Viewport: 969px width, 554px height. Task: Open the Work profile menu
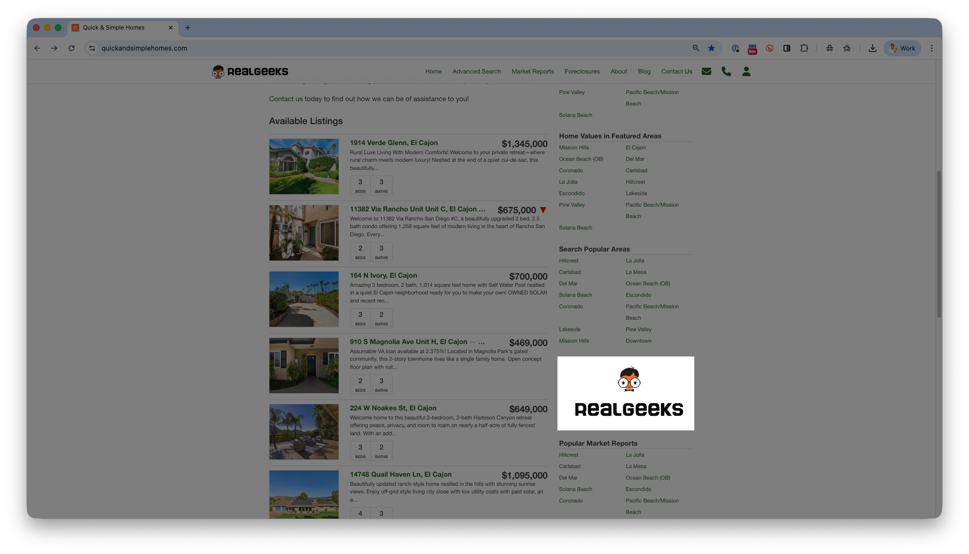902,48
